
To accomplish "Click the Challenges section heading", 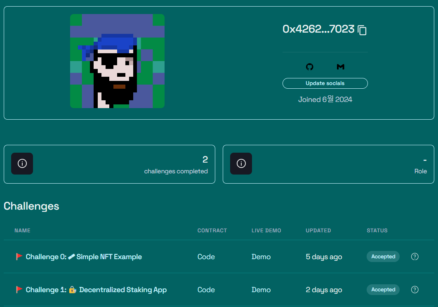I will pyautogui.click(x=31, y=206).
